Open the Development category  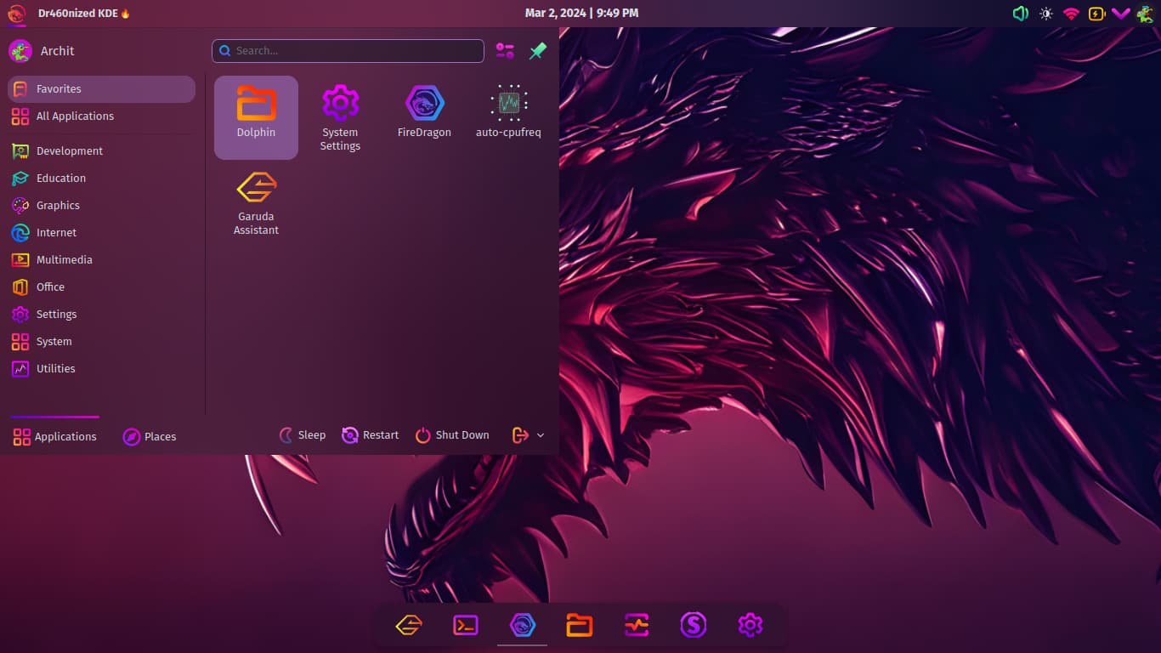(102, 151)
